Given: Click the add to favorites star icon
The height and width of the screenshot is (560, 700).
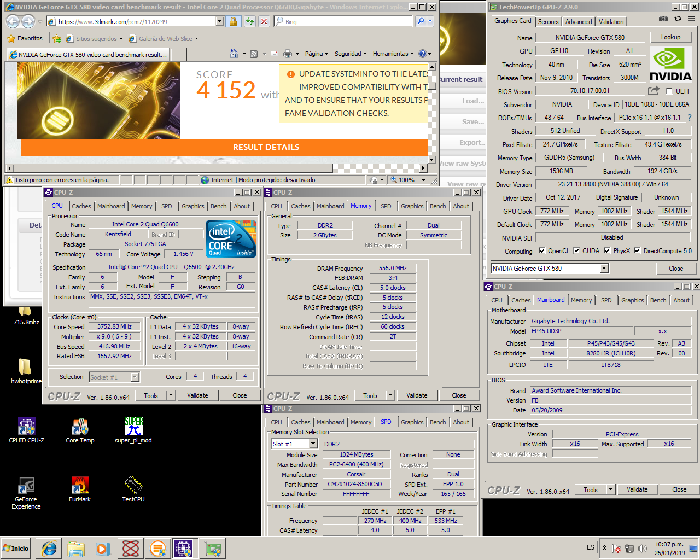Looking at the screenshot, I should point(56,39).
